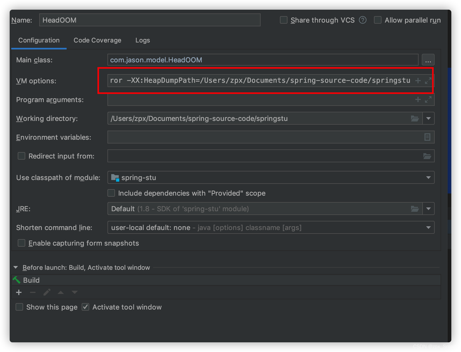Open the Shorten command line dropdown

[428, 228]
